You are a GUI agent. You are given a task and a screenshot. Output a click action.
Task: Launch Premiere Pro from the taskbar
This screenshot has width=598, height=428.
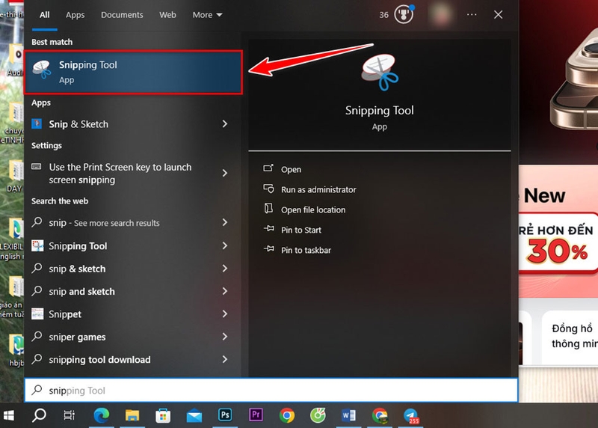(256, 415)
